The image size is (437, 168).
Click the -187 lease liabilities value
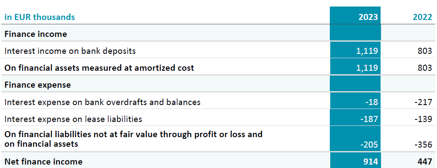point(369,119)
